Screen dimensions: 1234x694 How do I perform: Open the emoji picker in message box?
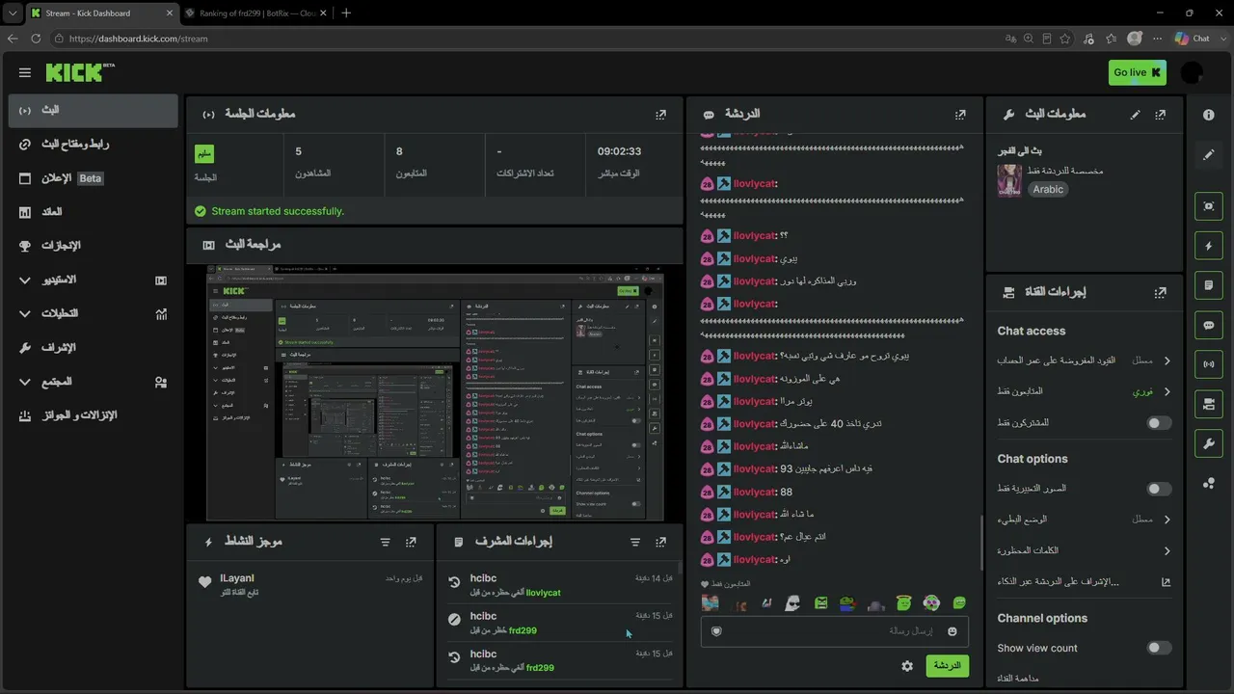tap(952, 631)
